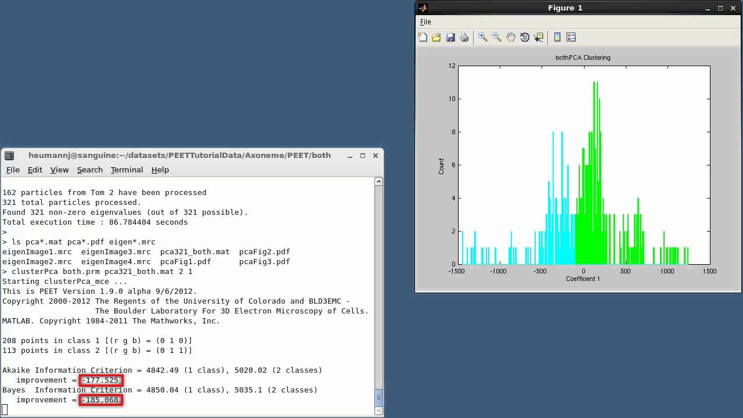This screenshot has height=418, width=743.
Task: Print the figure using the printer icon
Action: pyautogui.click(x=464, y=37)
